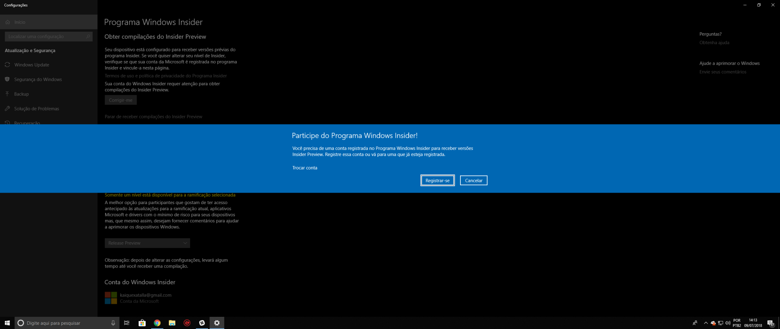Launch Google Chrome from taskbar

[x=157, y=323]
